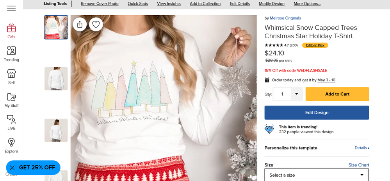Open the Gifts section icon
390x181 pixels.
pyautogui.click(x=11, y=28)
